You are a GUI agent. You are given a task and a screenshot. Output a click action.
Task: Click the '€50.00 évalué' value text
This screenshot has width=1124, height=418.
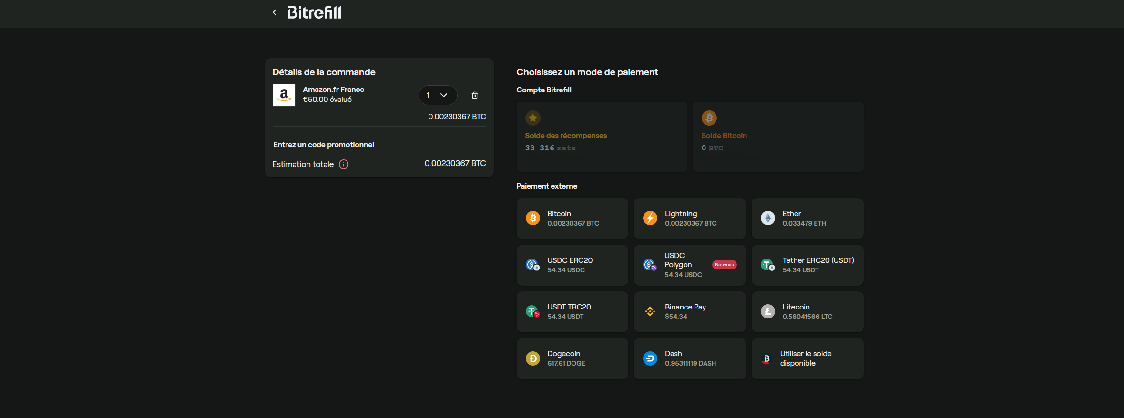point(327,100)
